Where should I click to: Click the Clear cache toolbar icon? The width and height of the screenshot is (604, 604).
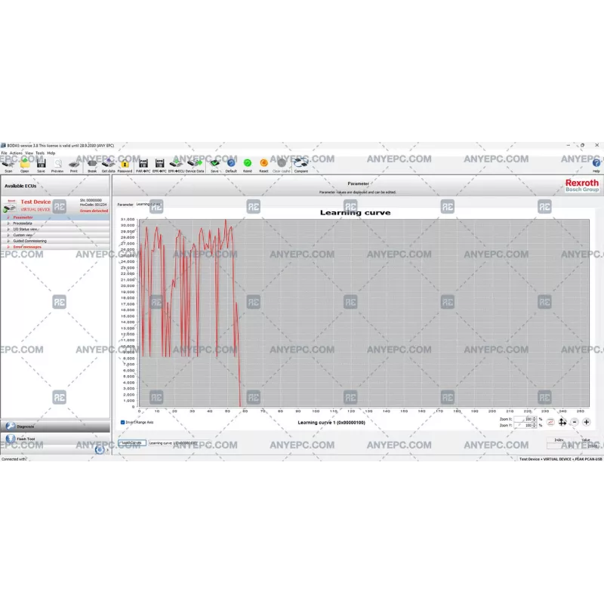point(279,164)
